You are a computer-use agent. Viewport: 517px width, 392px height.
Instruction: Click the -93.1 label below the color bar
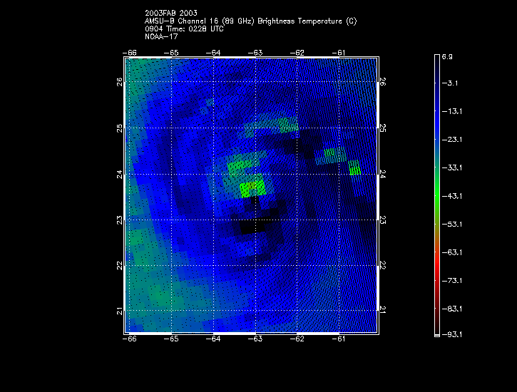(450, 334)
